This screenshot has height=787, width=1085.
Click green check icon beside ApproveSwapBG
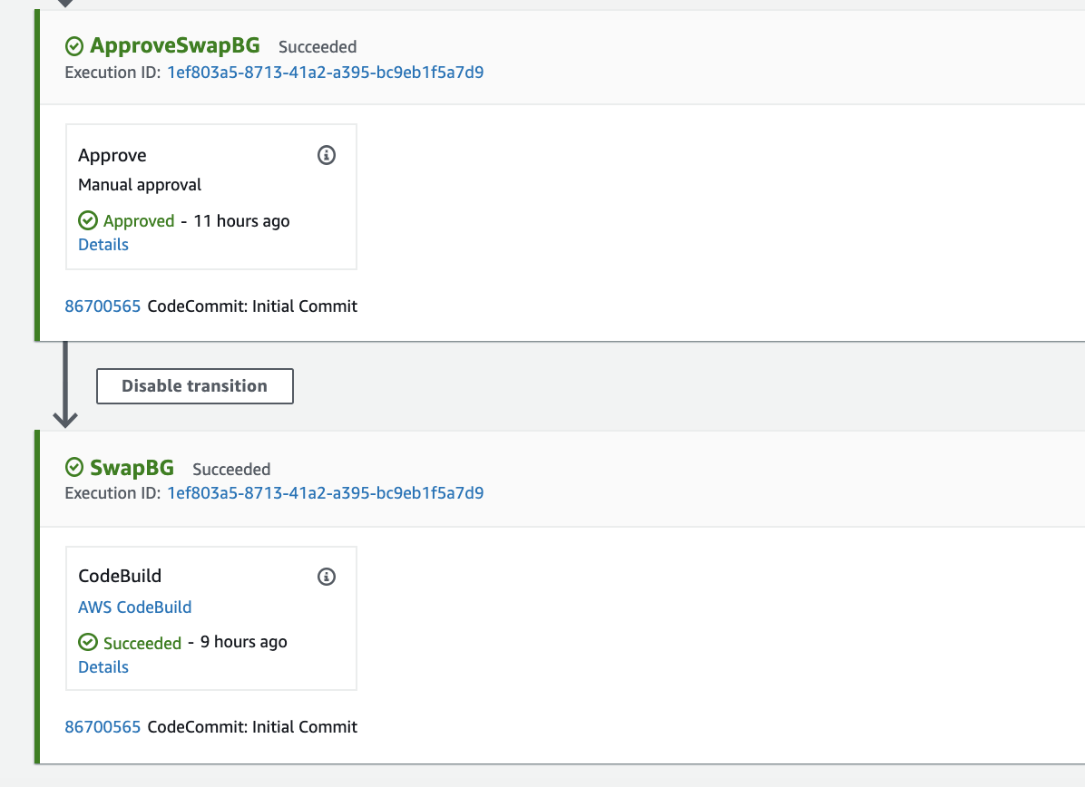pos(74,46)
